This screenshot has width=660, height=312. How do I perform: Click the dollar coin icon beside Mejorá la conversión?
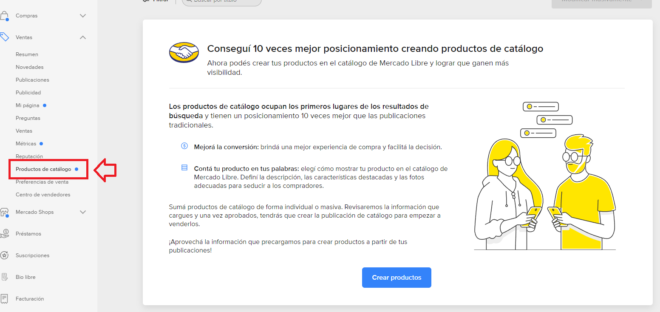pos(184,146)
